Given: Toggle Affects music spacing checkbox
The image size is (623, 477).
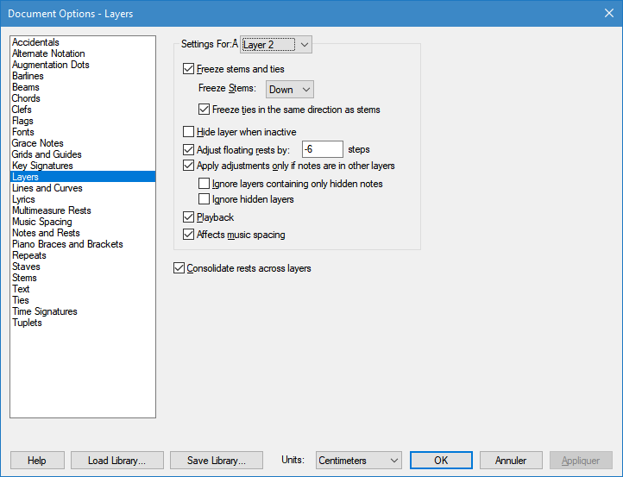Looking at the screenshot, I should pos(190,235).
